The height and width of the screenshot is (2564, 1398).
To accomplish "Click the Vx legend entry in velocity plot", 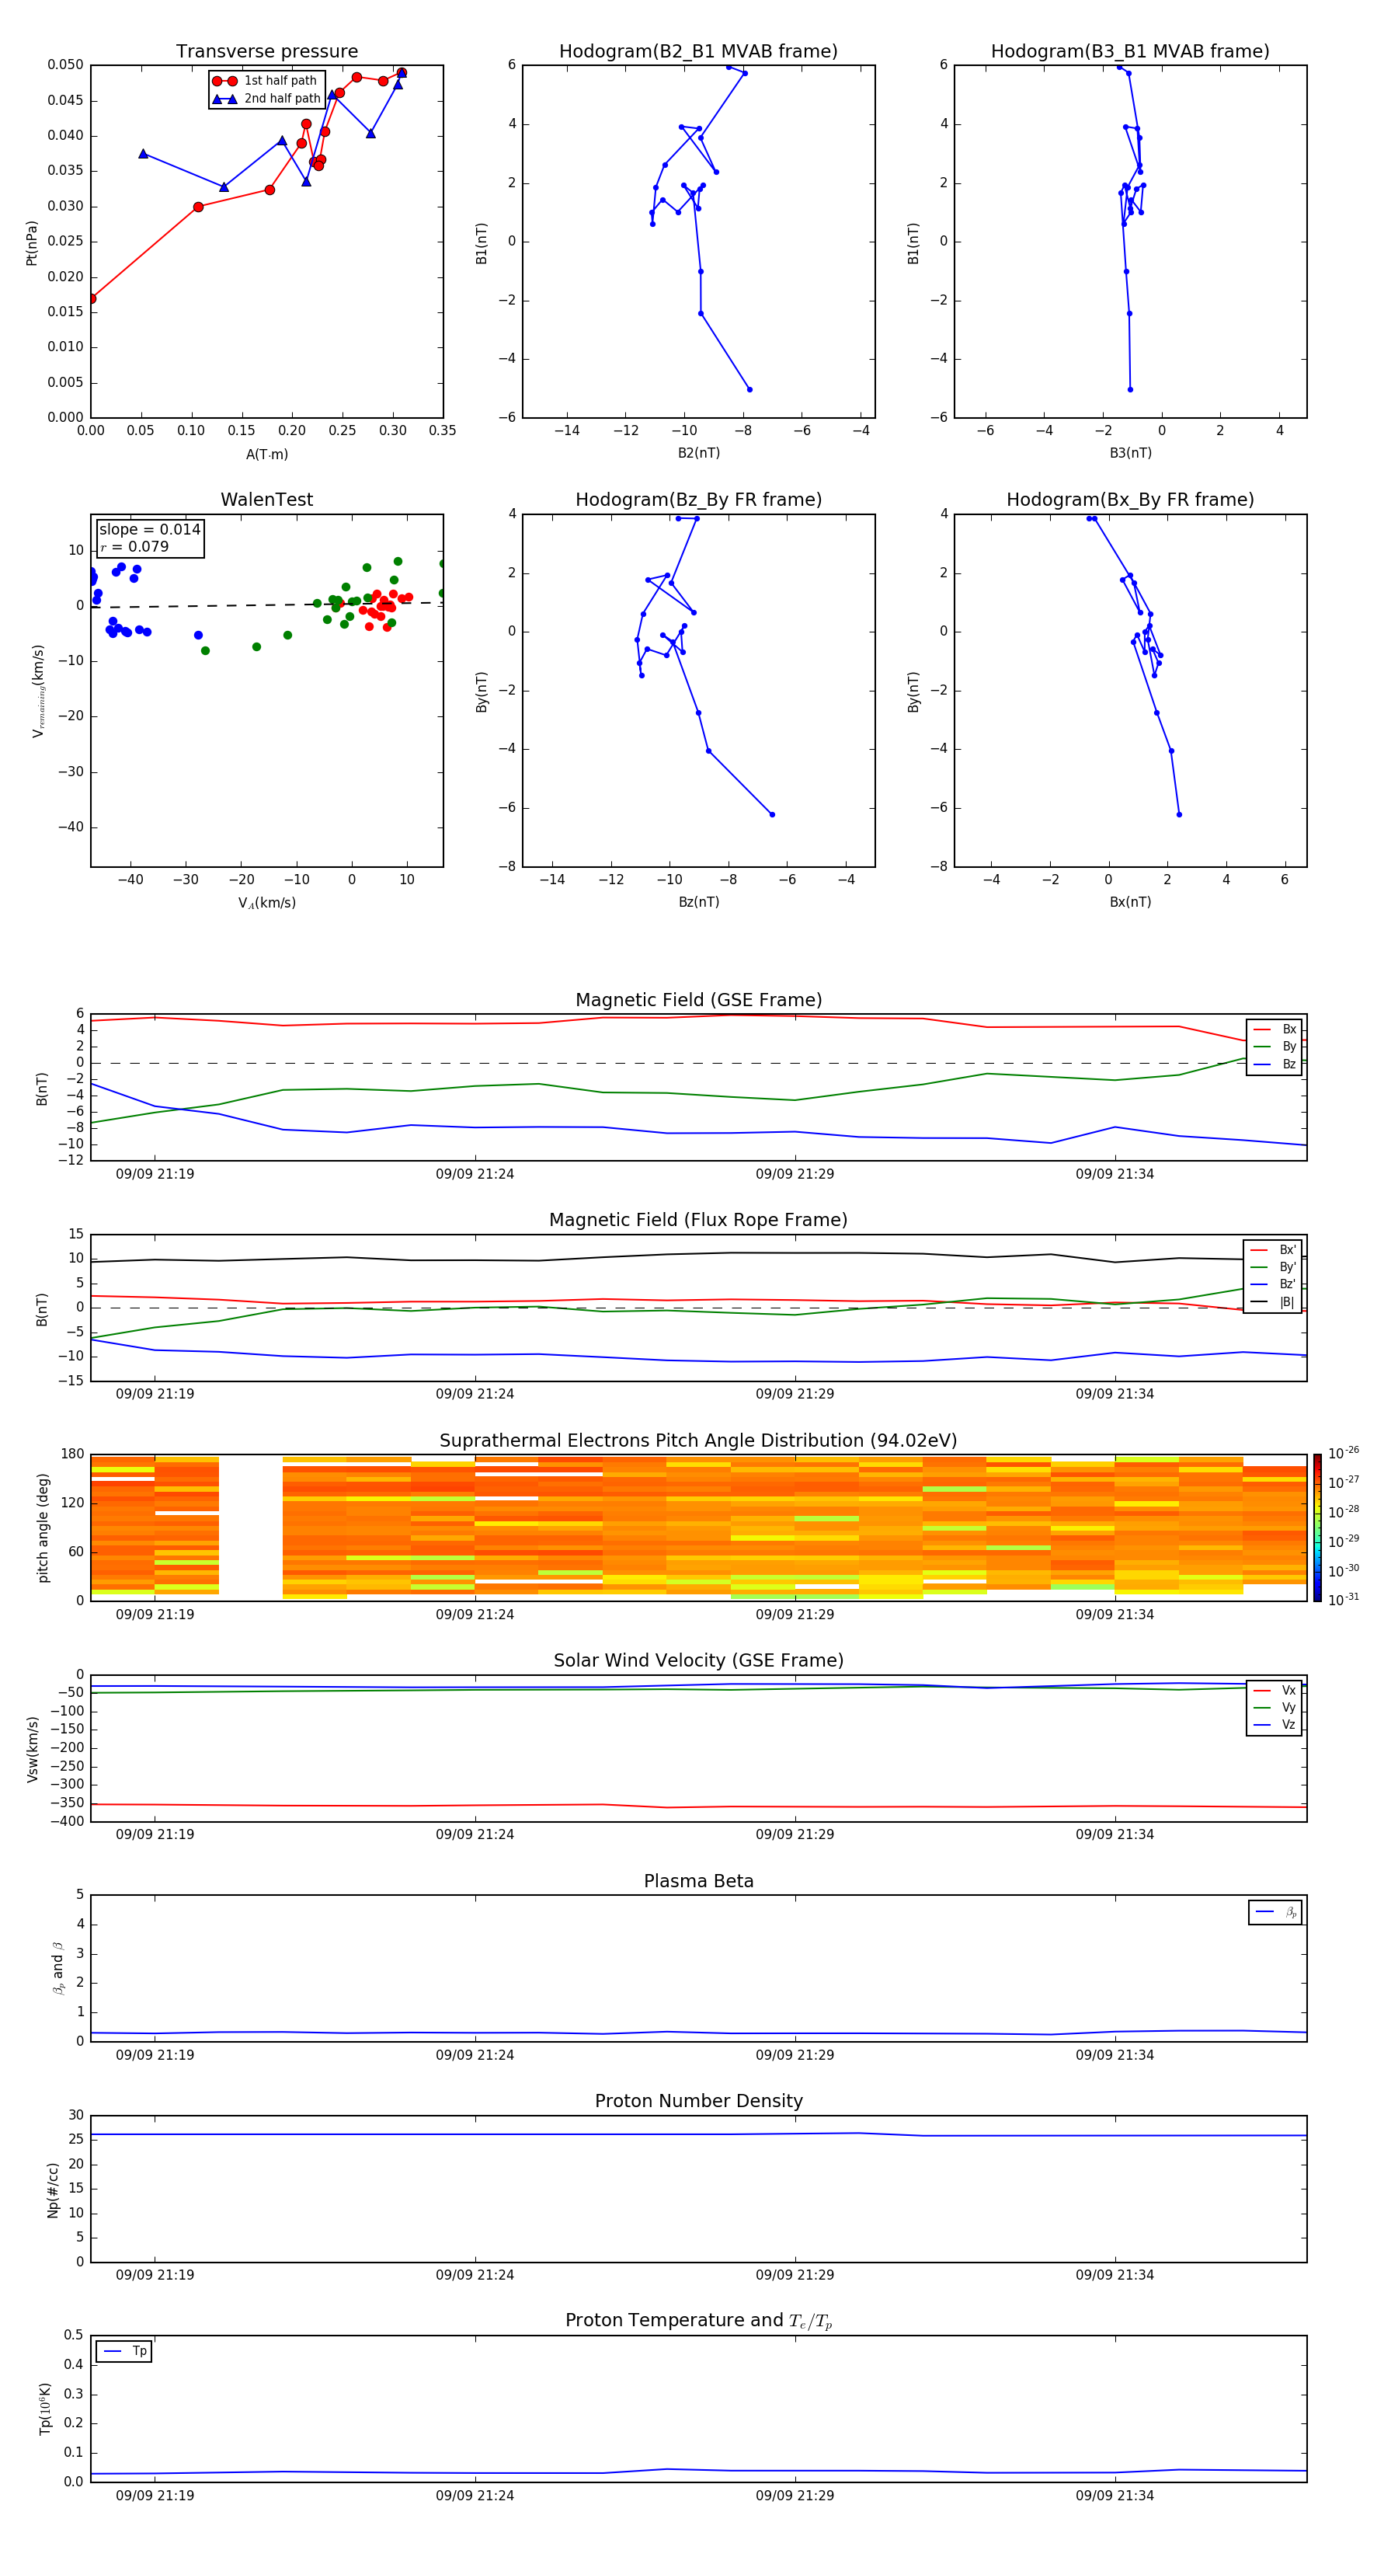I will pyautogui.click(x=1275, y=1690).
